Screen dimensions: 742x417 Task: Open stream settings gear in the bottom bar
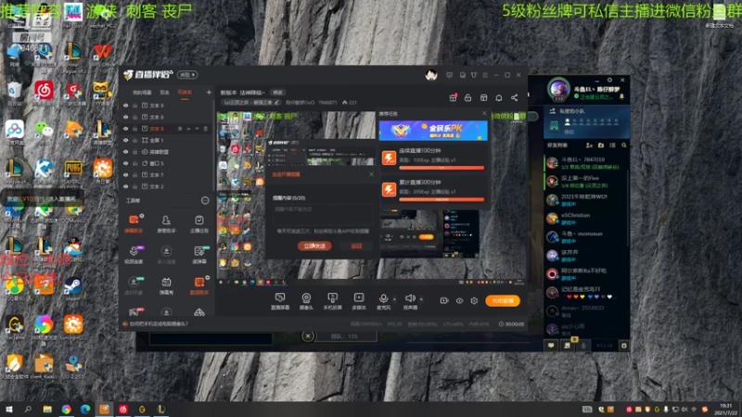[x=474, y=300]
